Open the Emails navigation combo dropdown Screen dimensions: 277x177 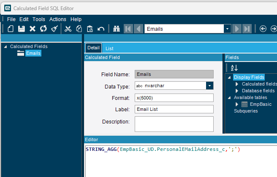coord(227,29)
